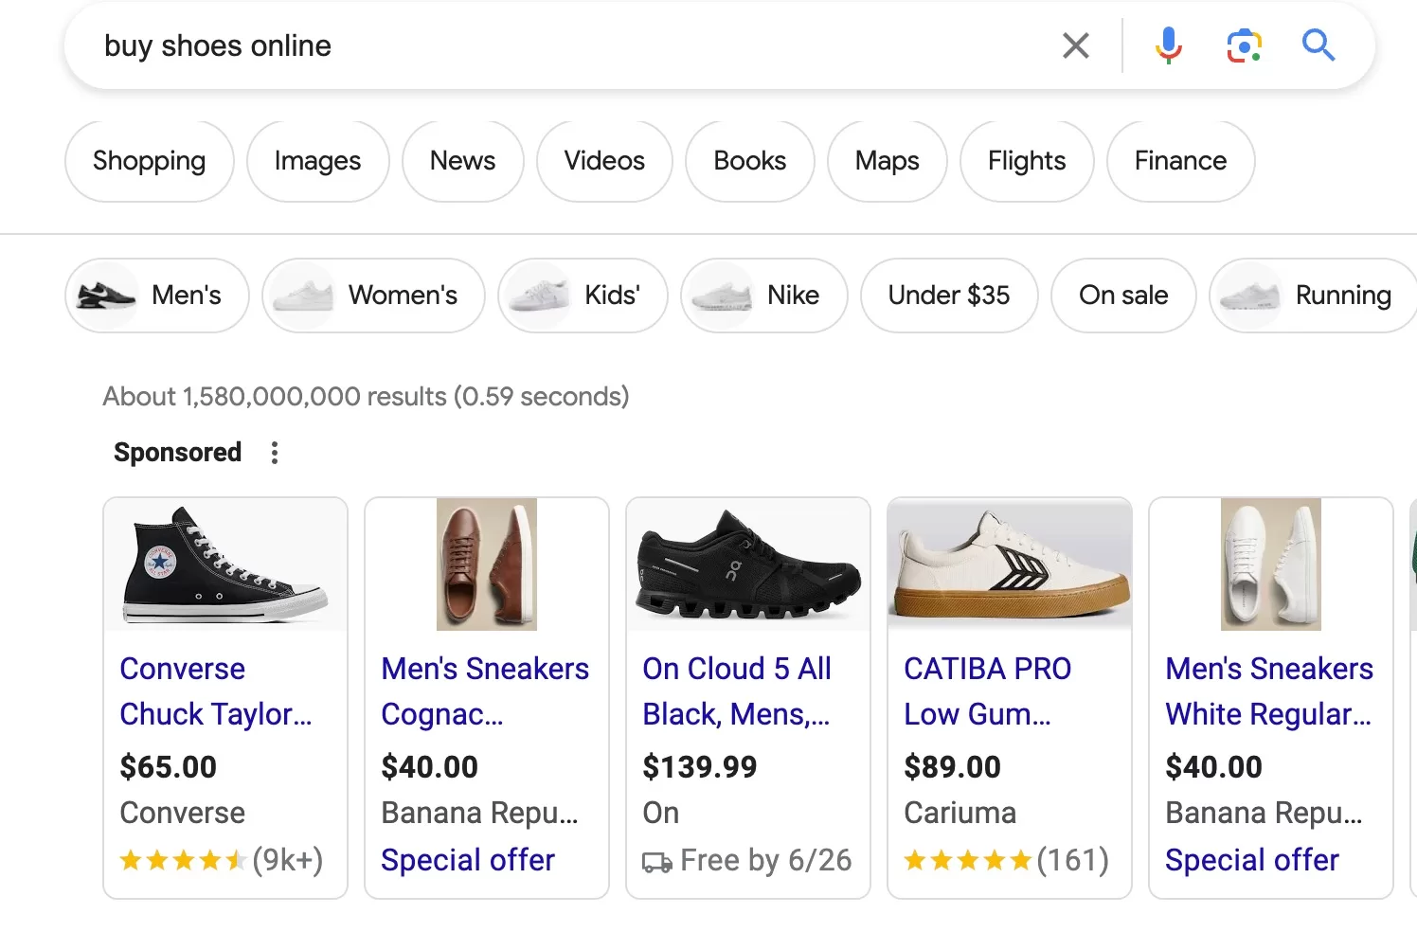Click the $65.00 Converse price

pos(169,766)
